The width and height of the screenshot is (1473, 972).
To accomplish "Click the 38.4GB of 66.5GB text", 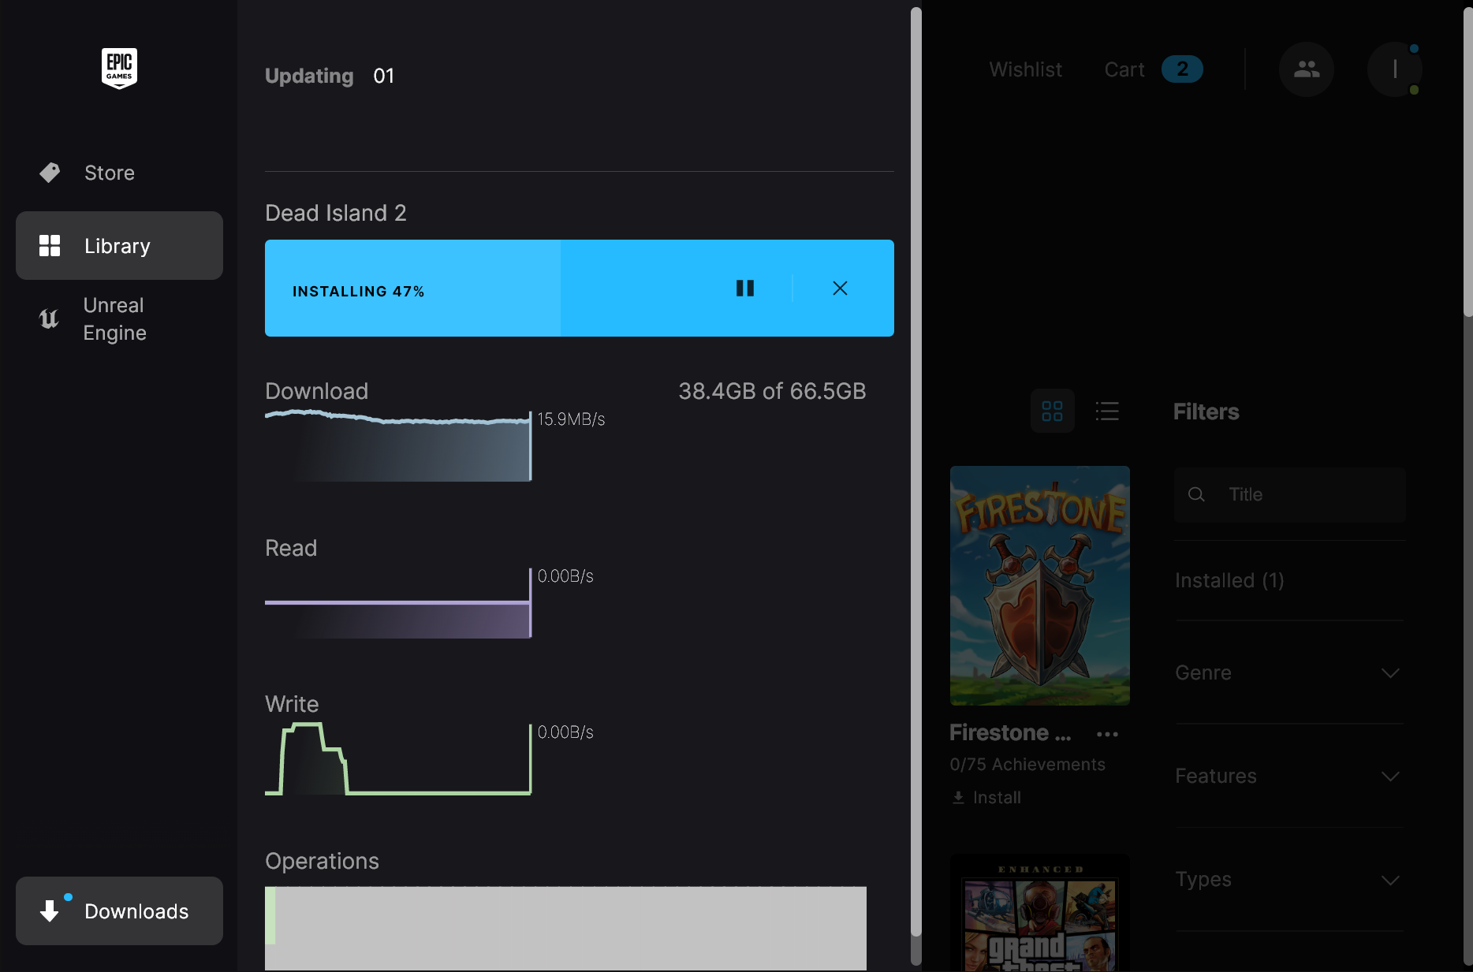I will (x=773, y=392).
